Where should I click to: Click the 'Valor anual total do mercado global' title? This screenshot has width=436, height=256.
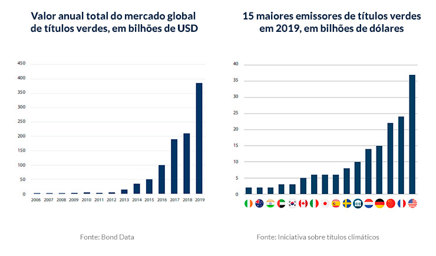113,16
